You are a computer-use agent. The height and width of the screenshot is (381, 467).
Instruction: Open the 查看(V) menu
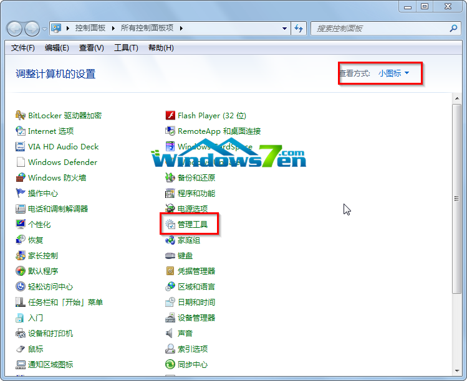[x=92, y=47]
